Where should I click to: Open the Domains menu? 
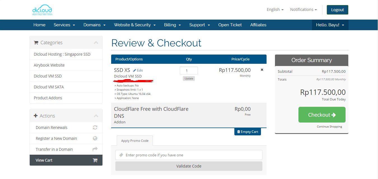[94, 25]
